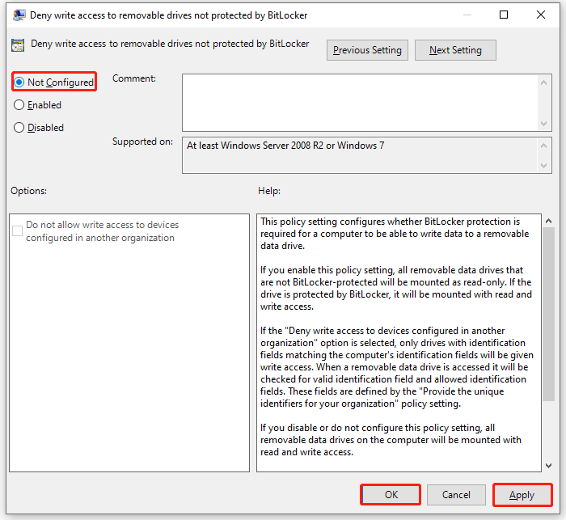
Task: Click the policy setting icon beside heading
Action: pos(18,45)
